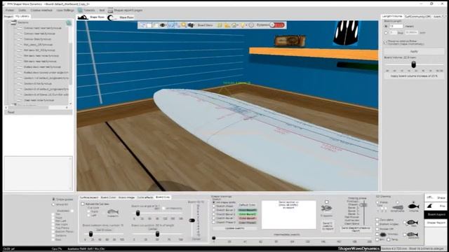Image resolution: width=449 pixels, height=252 pixels.
Task: Refresh the My Library sections list icon
Action: click(69, 23)
